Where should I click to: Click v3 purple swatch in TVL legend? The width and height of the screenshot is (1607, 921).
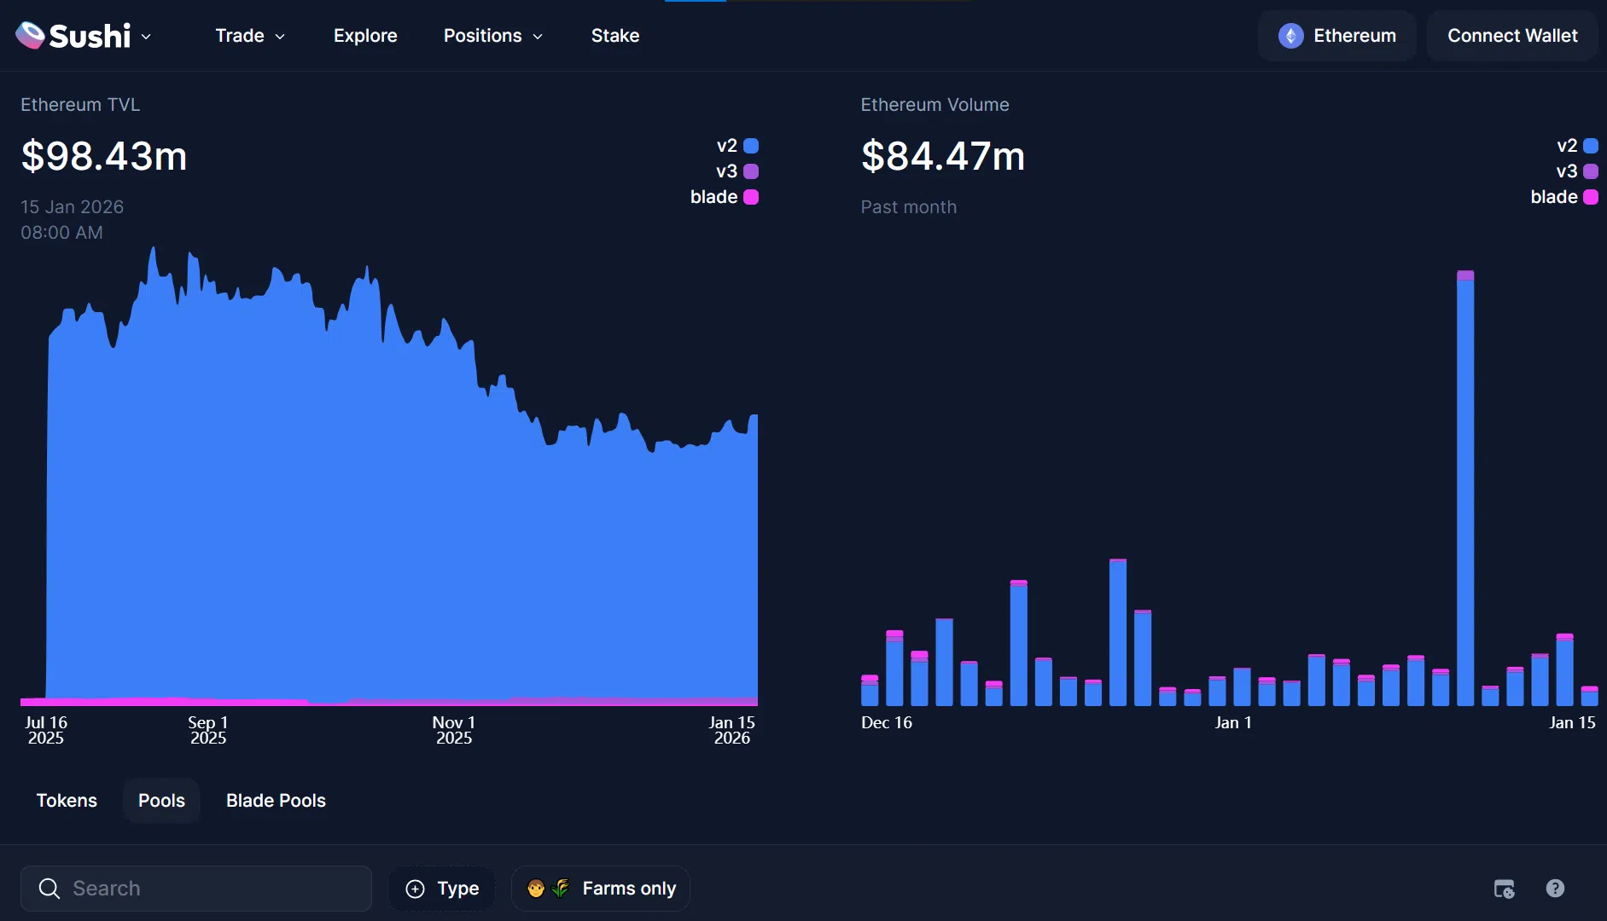751,171
